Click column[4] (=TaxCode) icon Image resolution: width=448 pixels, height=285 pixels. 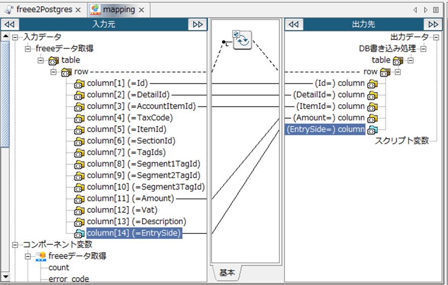pos(79,118)
